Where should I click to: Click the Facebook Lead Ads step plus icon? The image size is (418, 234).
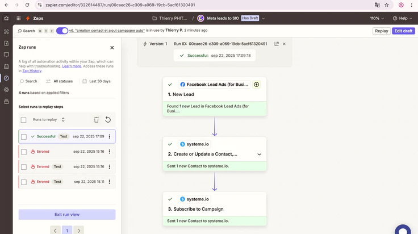pos(257,85)
